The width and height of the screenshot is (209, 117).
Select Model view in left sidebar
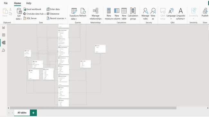tap(4, 43)
